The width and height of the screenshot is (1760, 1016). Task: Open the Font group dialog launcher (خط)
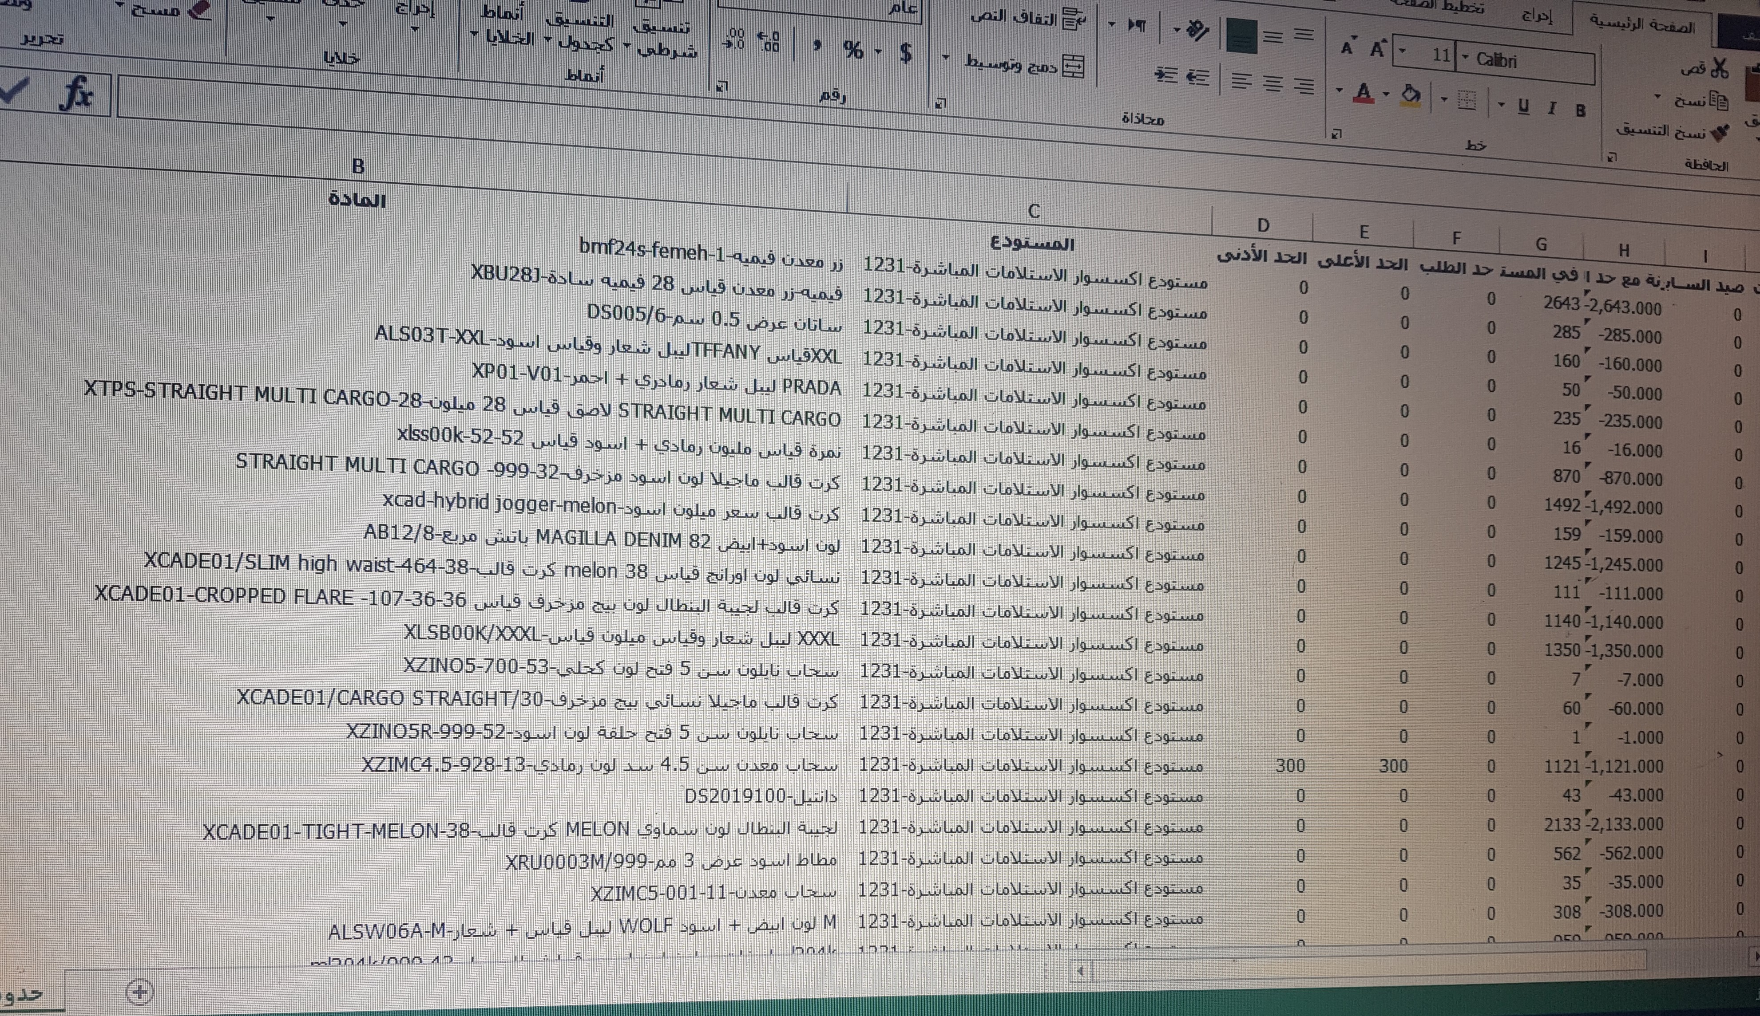point(1336,133)
